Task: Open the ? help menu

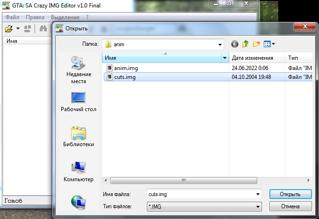Action: 87,17
